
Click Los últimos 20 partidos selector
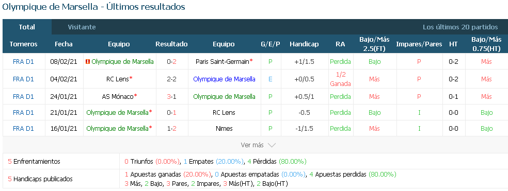pos(460,27)
